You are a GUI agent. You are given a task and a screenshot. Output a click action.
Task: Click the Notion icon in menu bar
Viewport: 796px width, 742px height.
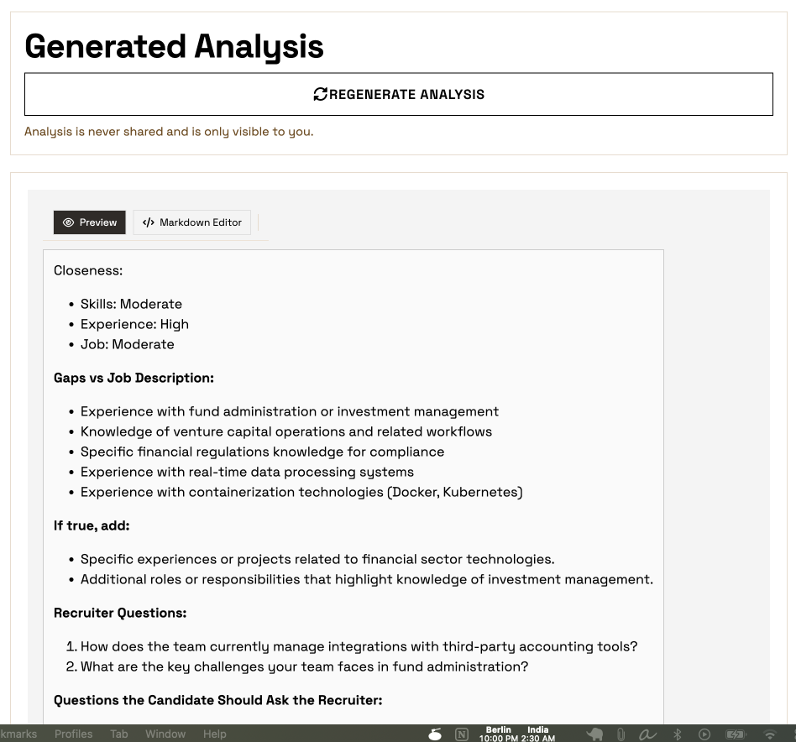(x=462, y=734)
